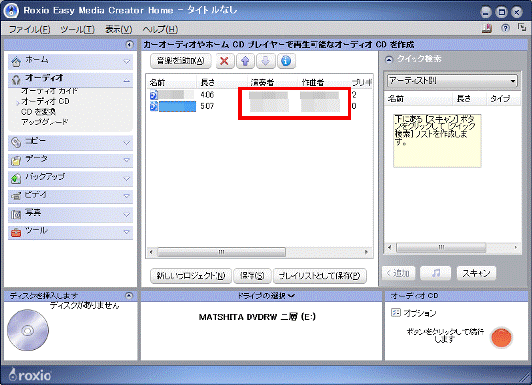Click the ホーム house icon

(16, 61)
